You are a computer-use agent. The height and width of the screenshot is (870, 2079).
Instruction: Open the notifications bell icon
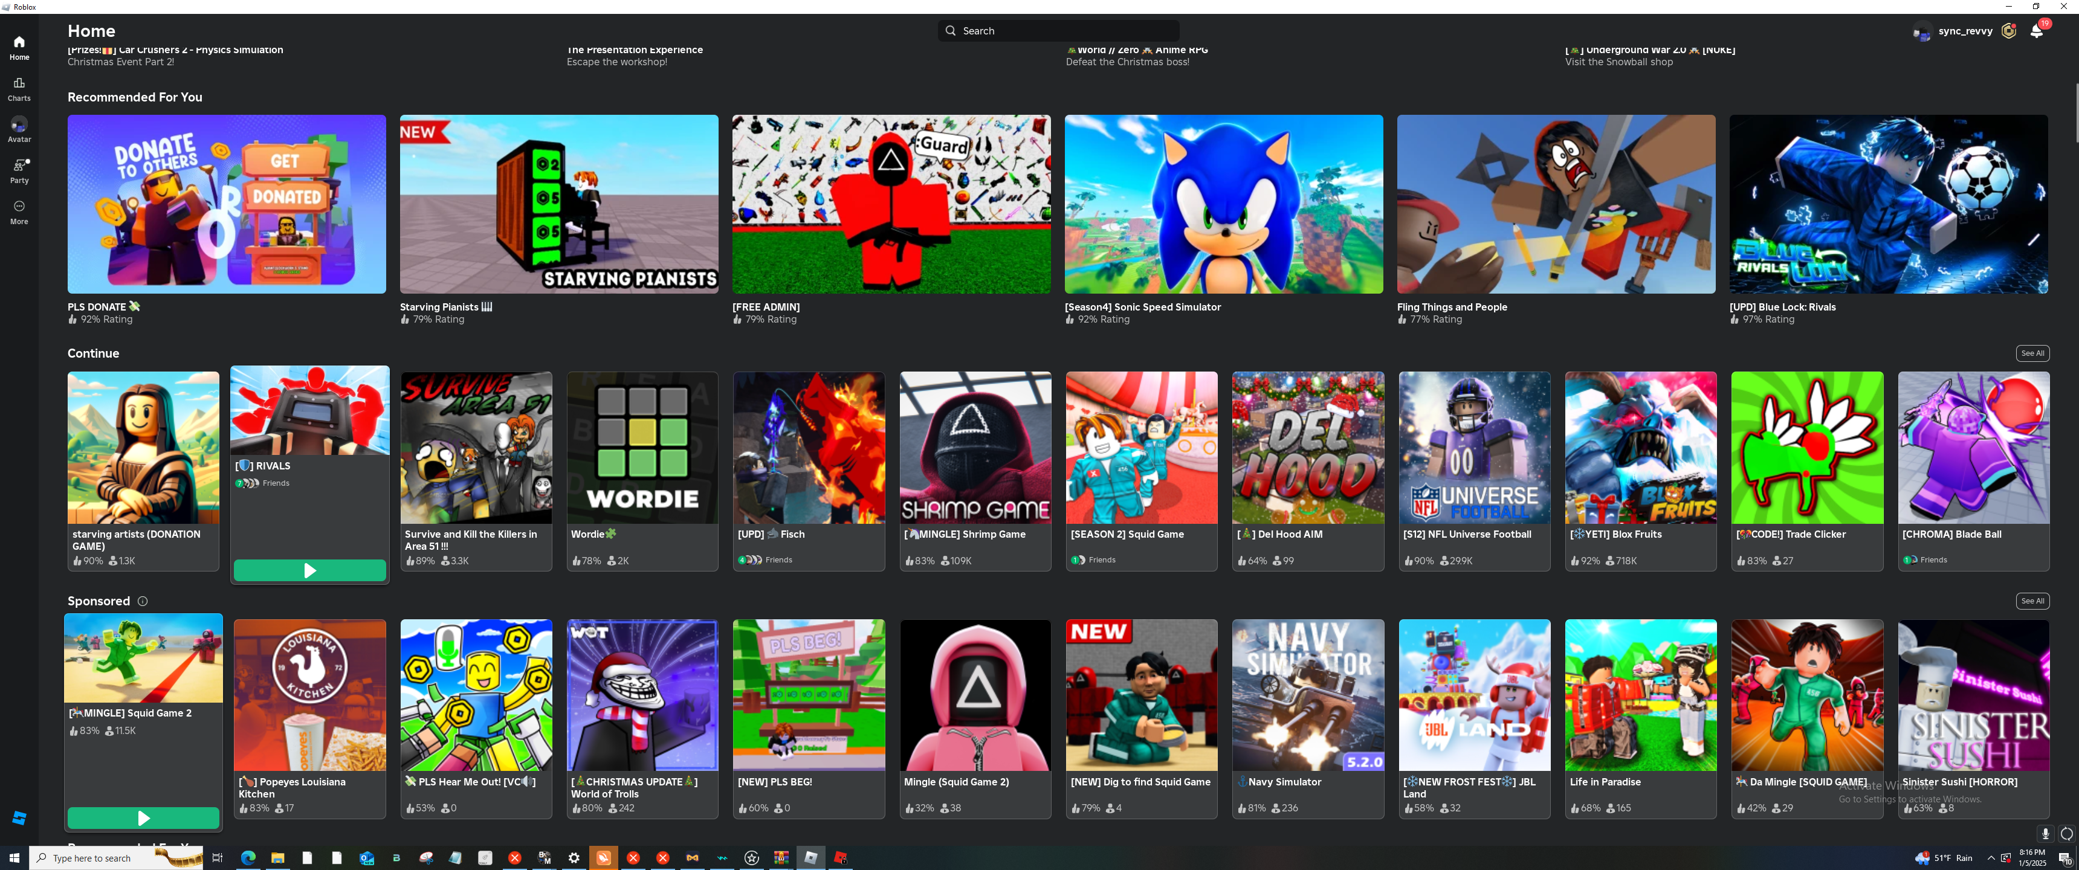click(2036, 31)
